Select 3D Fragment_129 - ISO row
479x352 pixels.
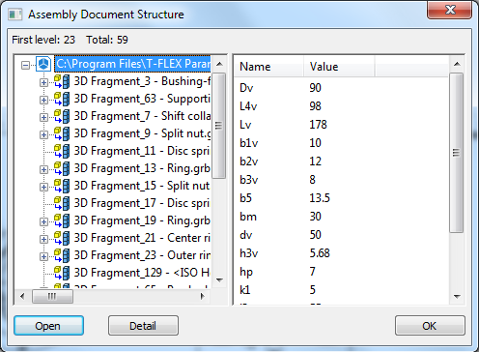[142, 273]
